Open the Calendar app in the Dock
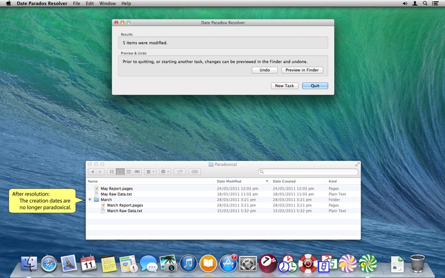The width and height of the screenshot is (445, 278). [88, 264]
